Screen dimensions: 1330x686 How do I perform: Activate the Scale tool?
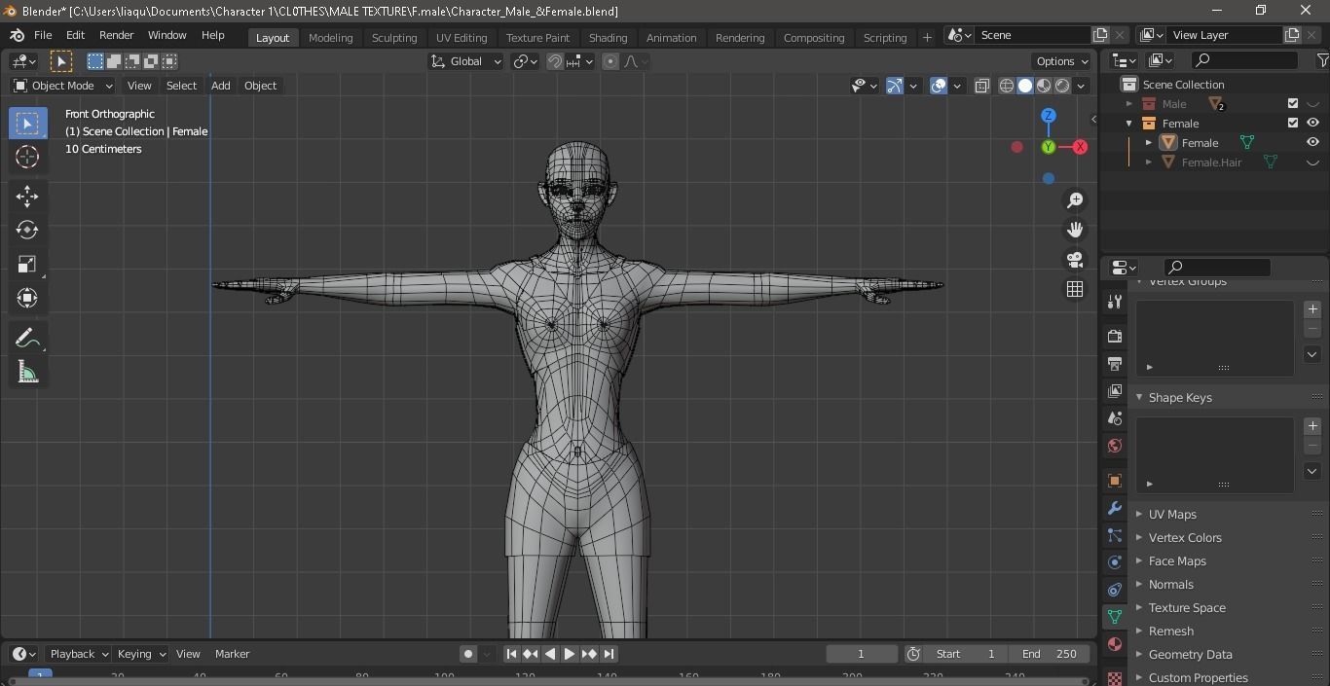27,264
